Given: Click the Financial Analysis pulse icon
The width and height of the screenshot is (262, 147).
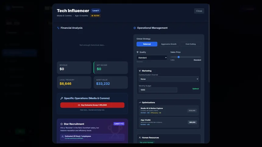Looking at the screenshot, I should click(58, 28).
